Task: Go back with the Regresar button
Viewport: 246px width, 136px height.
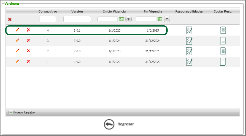Action: (119, 124)
